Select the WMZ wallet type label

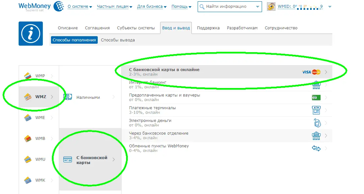coord(41,97)
